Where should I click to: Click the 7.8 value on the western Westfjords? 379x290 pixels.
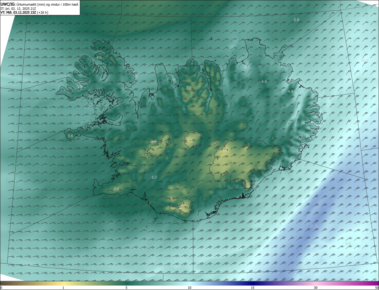point(80,87)
